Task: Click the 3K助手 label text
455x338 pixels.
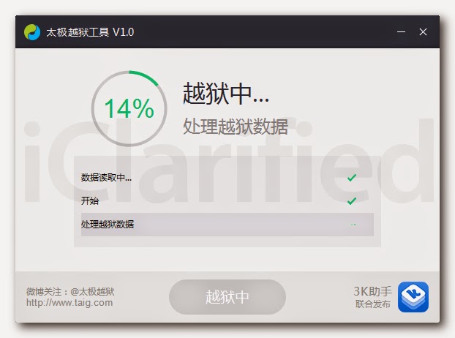Action: (x=372, y=291)
